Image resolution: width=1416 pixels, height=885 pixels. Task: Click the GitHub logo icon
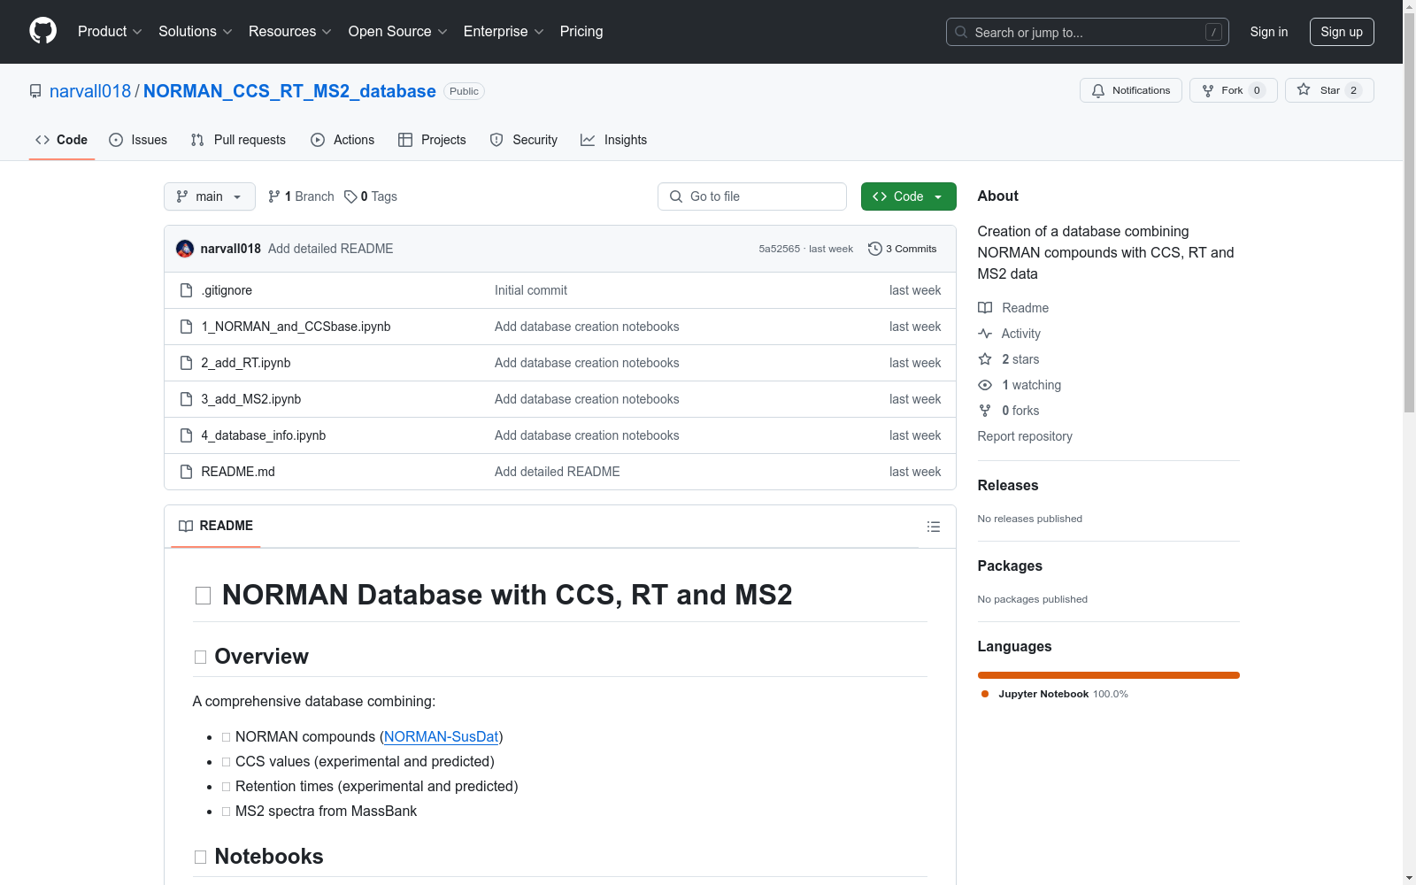coord(42,31)
